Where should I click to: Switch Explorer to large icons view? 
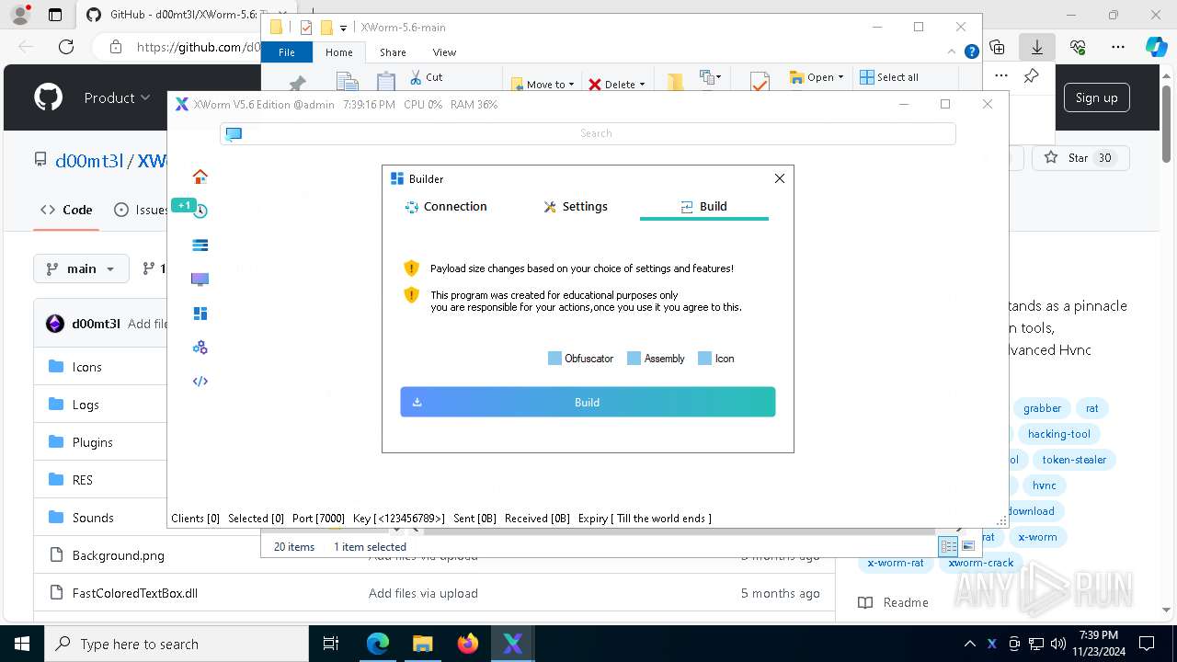(967, 546)
